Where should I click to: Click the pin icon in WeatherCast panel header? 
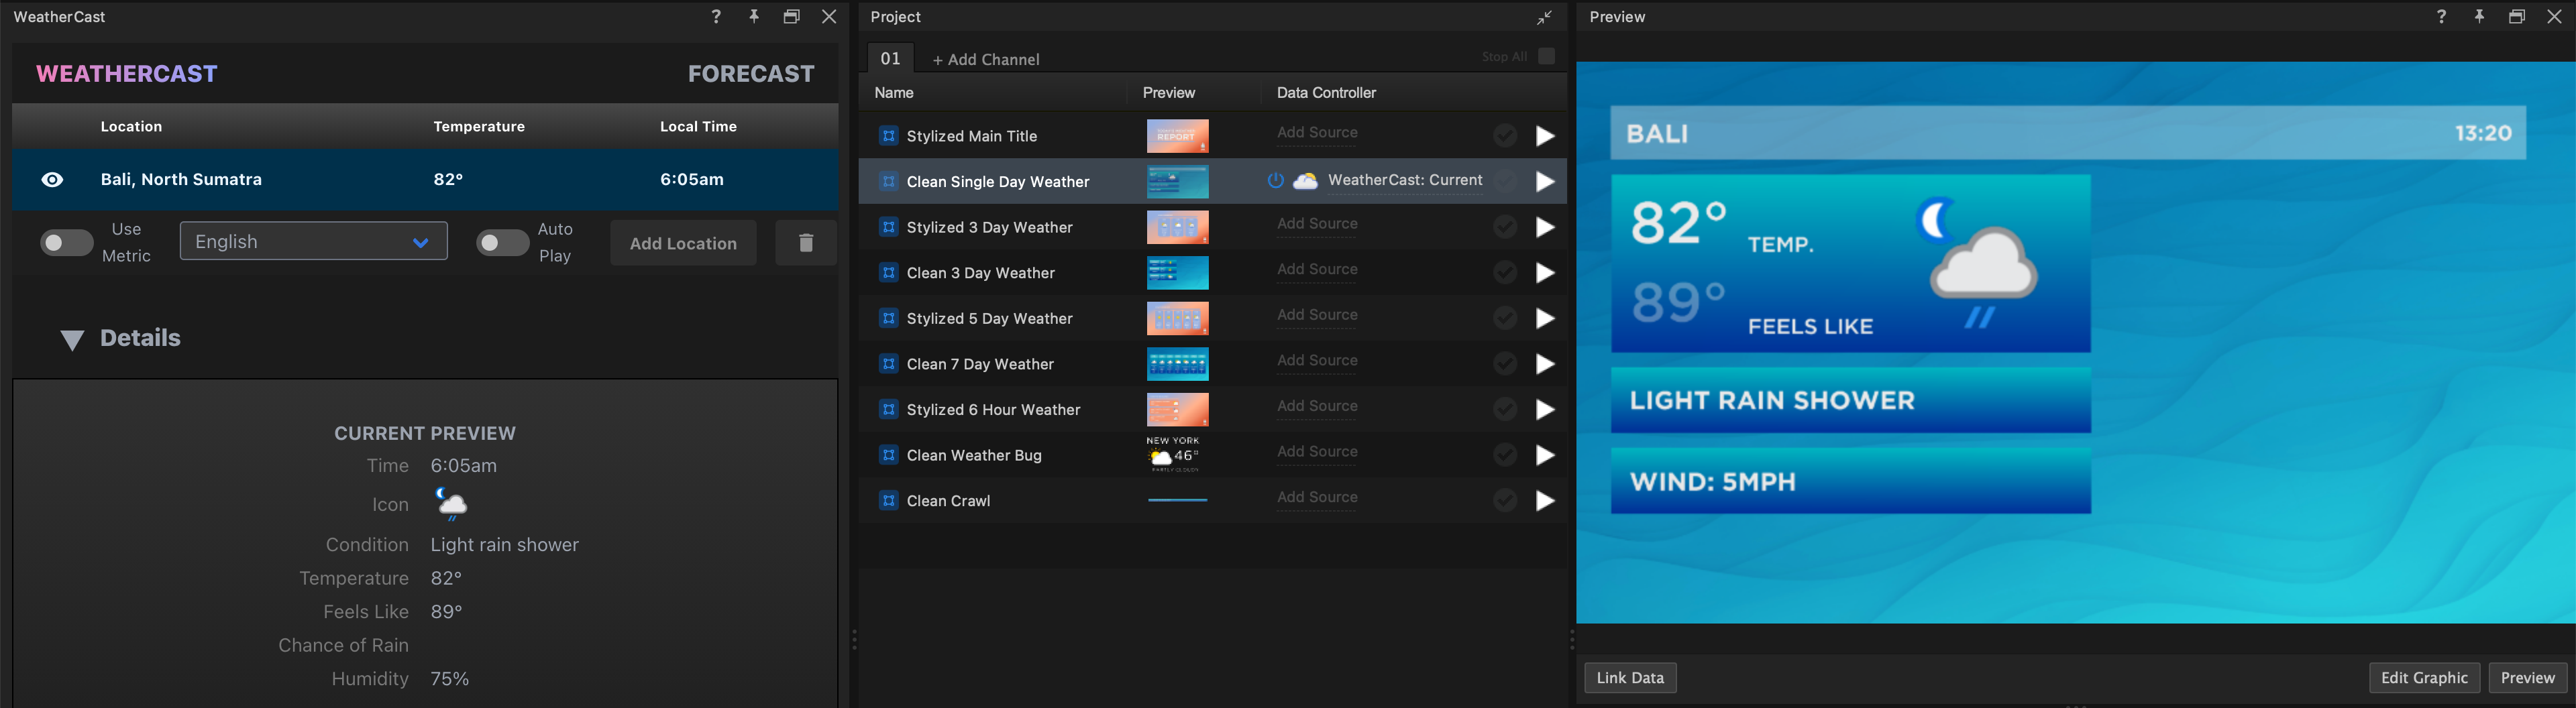tap(754, 17)
